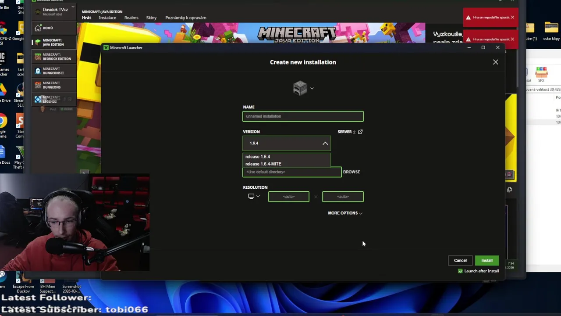Select Minecraft Dungeons II in the sidebar
Screen dimensions: 561x316
point(54,71)
